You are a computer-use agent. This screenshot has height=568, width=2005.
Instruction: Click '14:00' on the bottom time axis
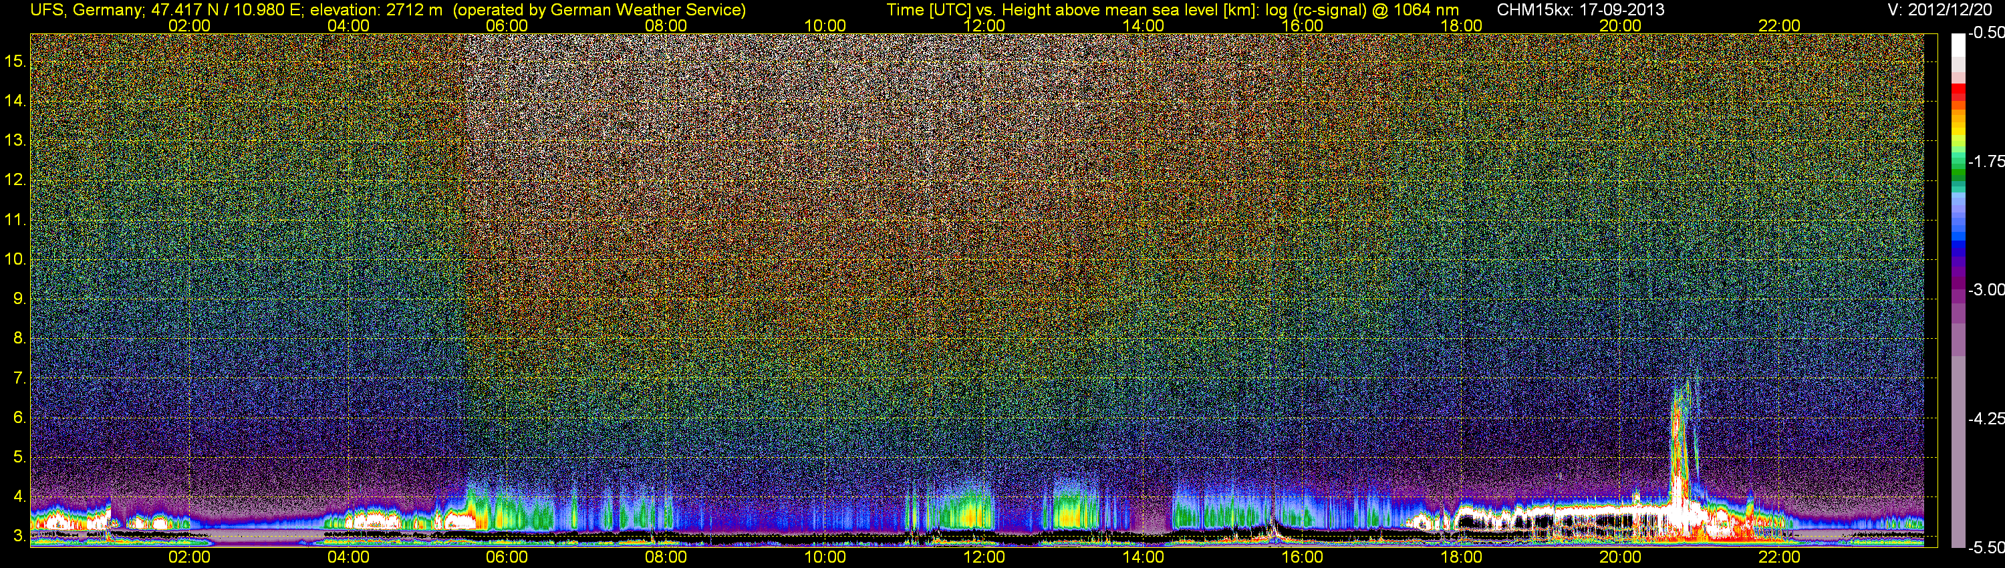(x=1144, y=557)
